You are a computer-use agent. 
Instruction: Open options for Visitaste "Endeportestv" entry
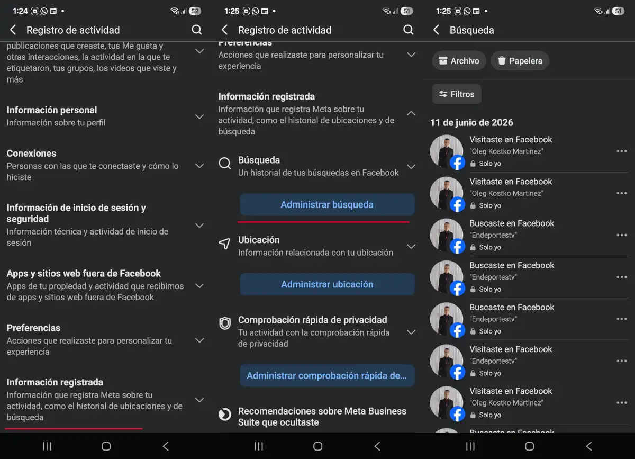622,361
